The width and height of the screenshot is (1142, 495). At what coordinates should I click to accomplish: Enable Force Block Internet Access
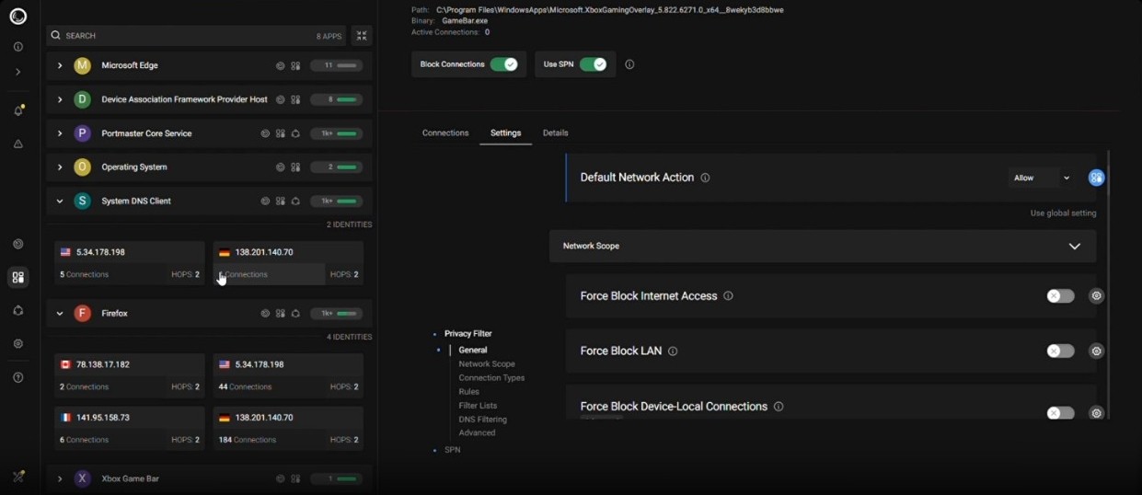[x=1060, y=296]
